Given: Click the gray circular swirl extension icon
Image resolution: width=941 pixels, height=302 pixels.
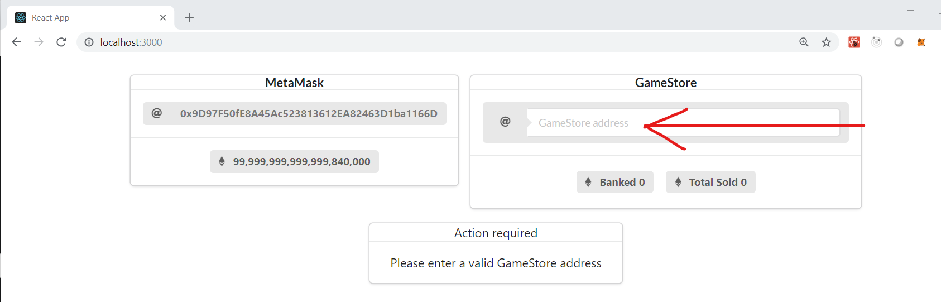Looking at the screenshot, I should click(x=876, y=42).
